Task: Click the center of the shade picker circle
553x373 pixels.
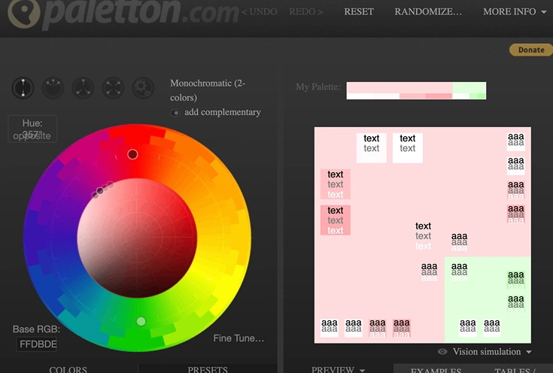Action: coord(137,238)
